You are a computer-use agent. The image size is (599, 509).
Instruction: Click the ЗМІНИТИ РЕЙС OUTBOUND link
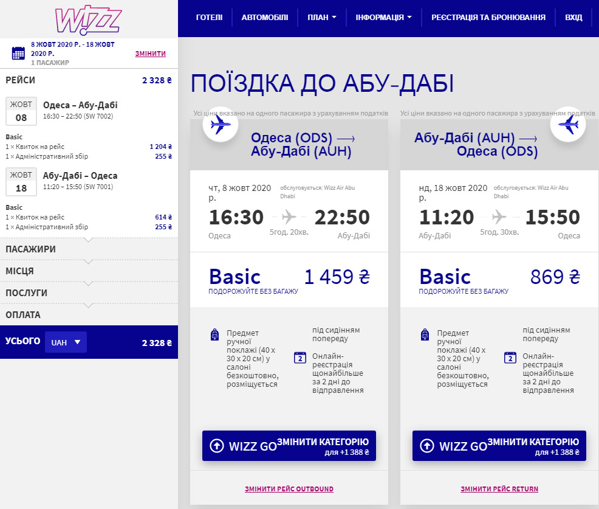click(289, 488)
